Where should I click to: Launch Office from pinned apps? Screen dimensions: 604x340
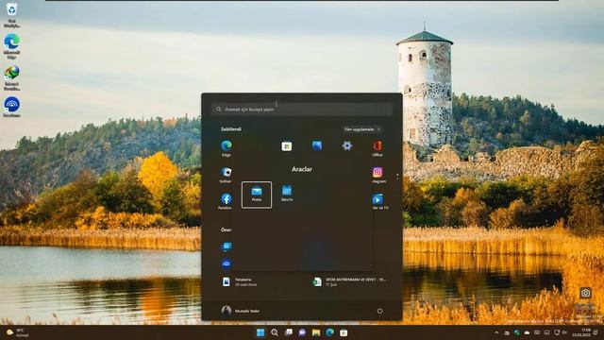377,148
